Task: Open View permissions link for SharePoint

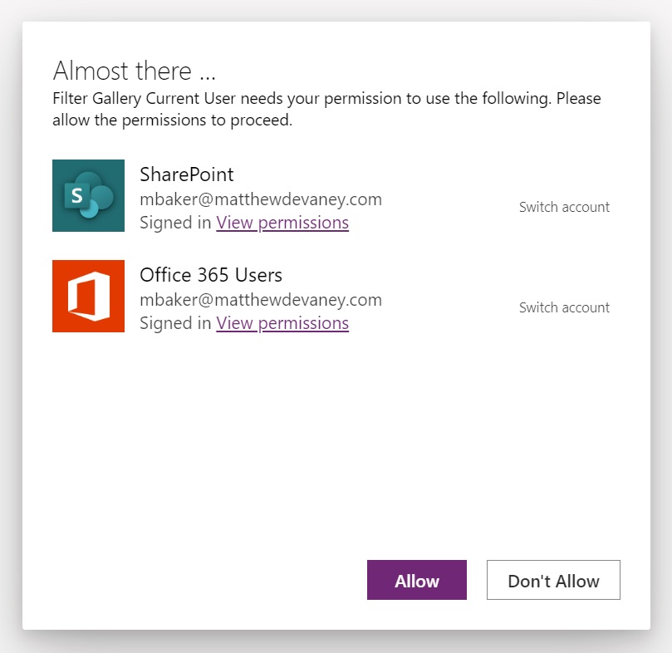Action: (282, 223)
